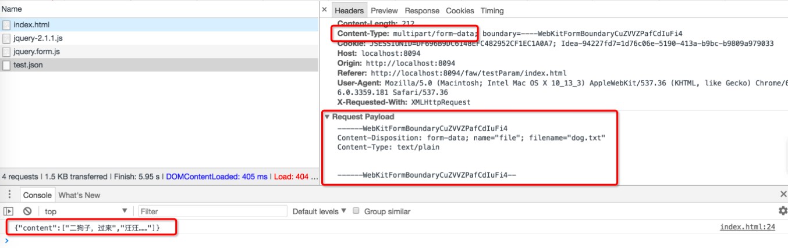Click the console sidebar toggle icon
The image size is (788, 248).
coord(9,211)
